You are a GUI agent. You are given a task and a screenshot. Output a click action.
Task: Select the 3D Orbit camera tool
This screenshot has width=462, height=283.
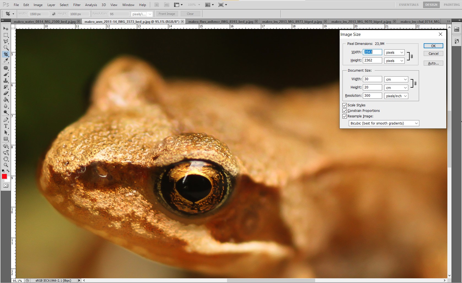6,152
